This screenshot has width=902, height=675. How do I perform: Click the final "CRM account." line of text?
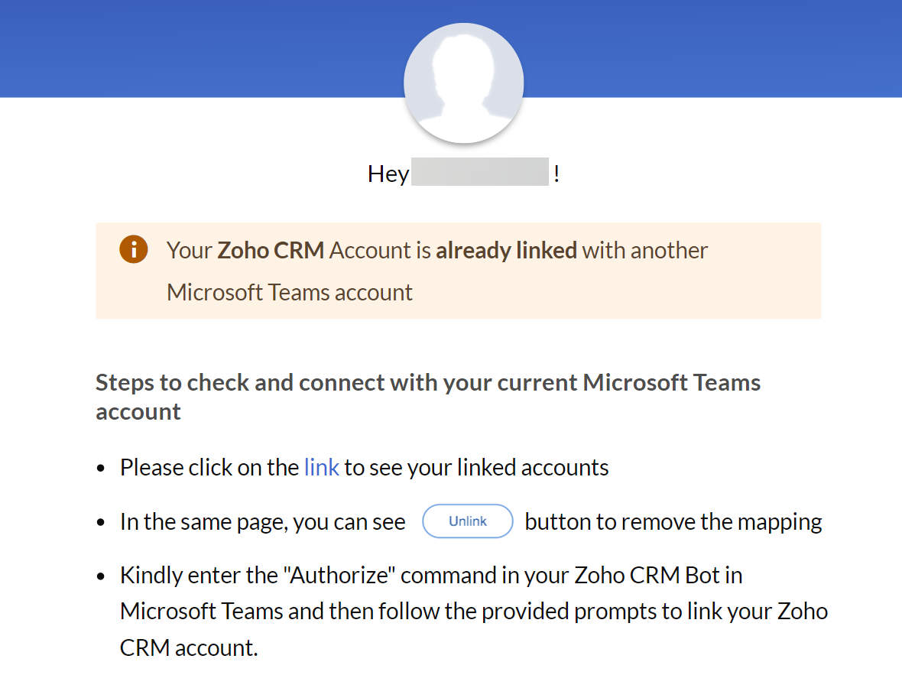coord(189,647)
